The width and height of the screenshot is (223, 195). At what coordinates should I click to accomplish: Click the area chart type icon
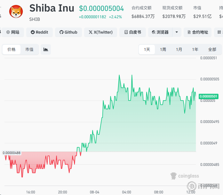(x=46, y=49)
